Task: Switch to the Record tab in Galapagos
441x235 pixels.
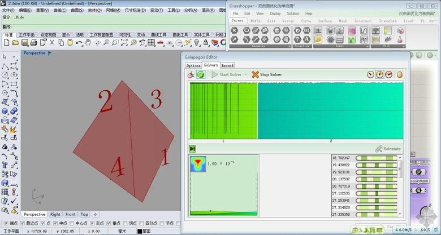Action: 227,65
